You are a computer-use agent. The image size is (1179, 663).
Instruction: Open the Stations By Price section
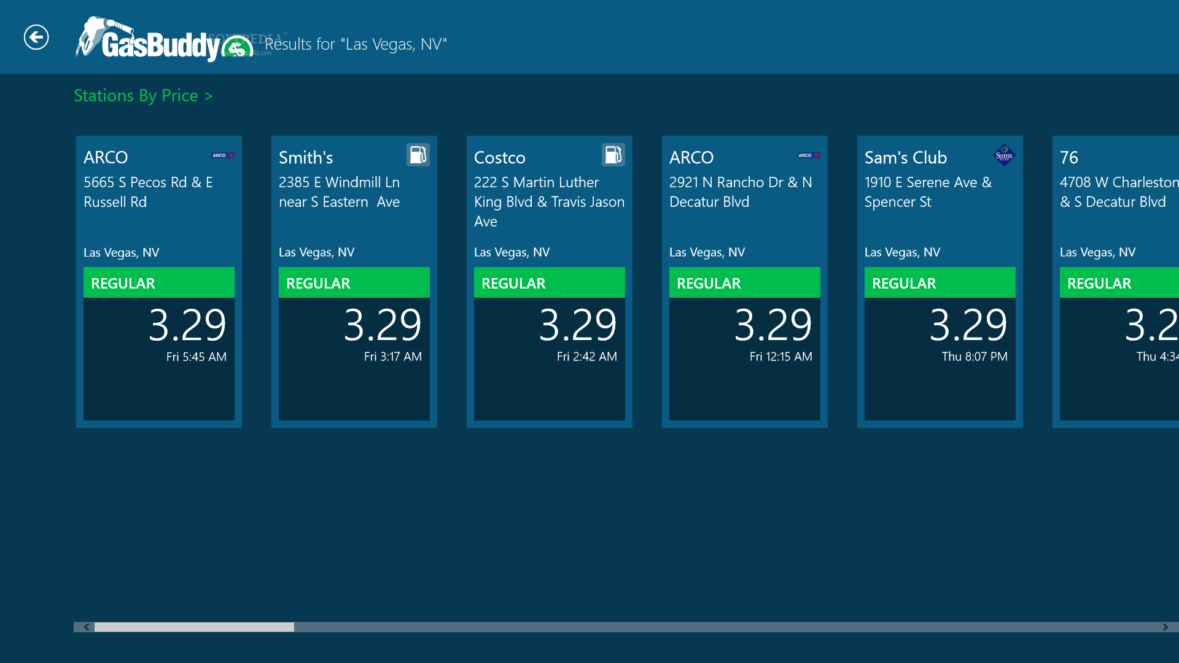(143, 96)
